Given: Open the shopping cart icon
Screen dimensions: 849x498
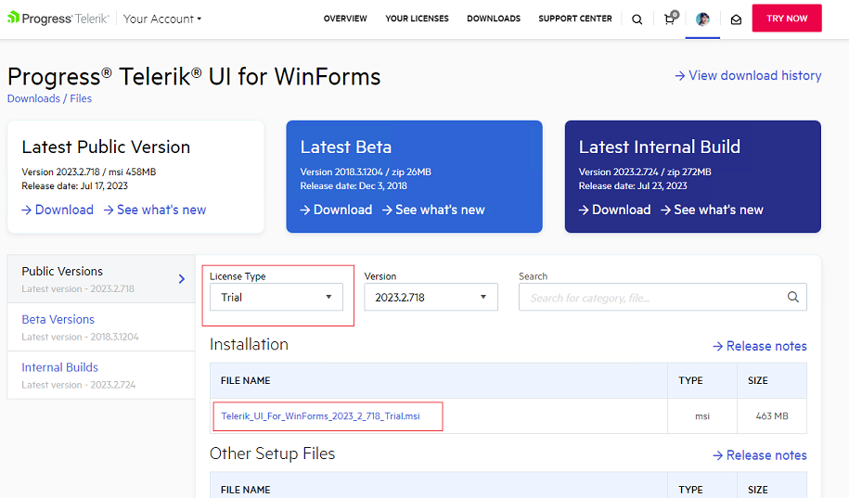Looking at the screenshot, I should point(670,19).
